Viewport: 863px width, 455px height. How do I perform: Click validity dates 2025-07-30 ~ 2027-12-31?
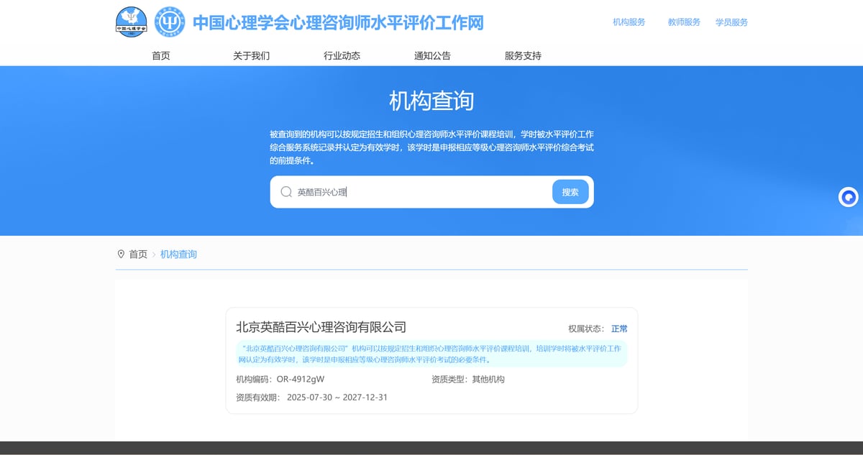(x=337, y=397)
